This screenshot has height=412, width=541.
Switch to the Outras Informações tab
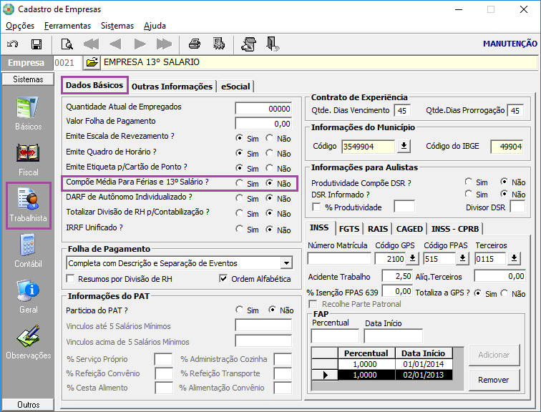click(x=172, y=87)
